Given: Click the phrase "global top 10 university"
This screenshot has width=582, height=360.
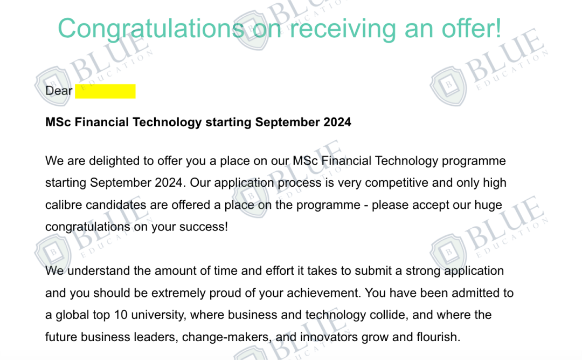Looking at the screenshot, I should click(120, 315).
